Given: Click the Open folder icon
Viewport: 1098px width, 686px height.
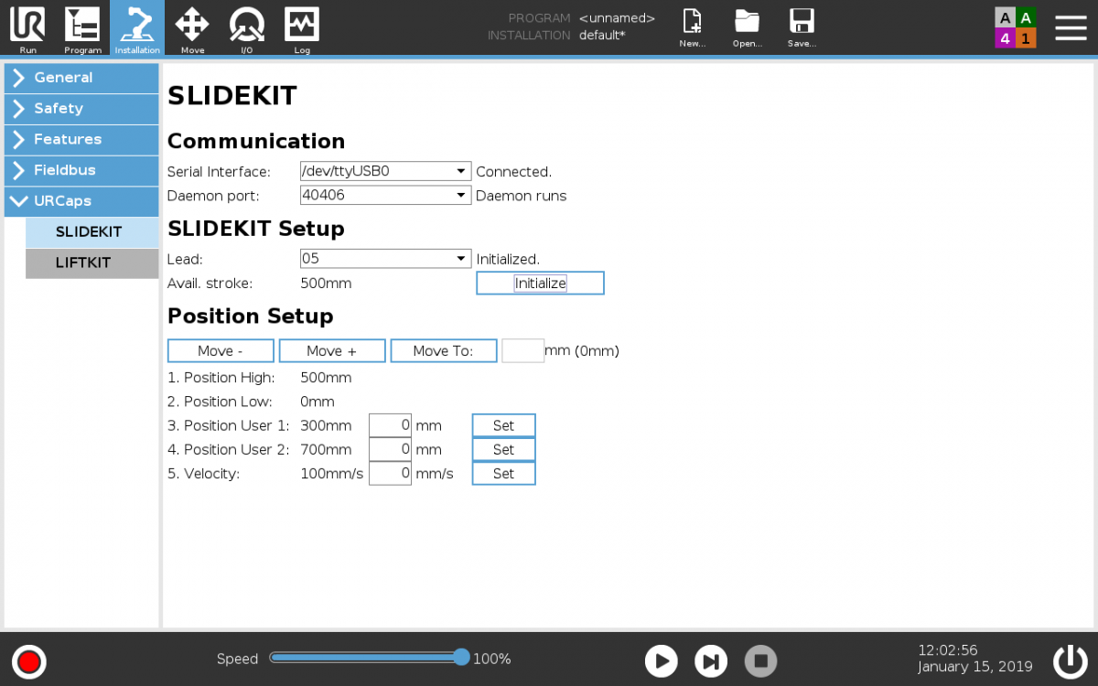Looking at the screenshot, I should point(748,28).
